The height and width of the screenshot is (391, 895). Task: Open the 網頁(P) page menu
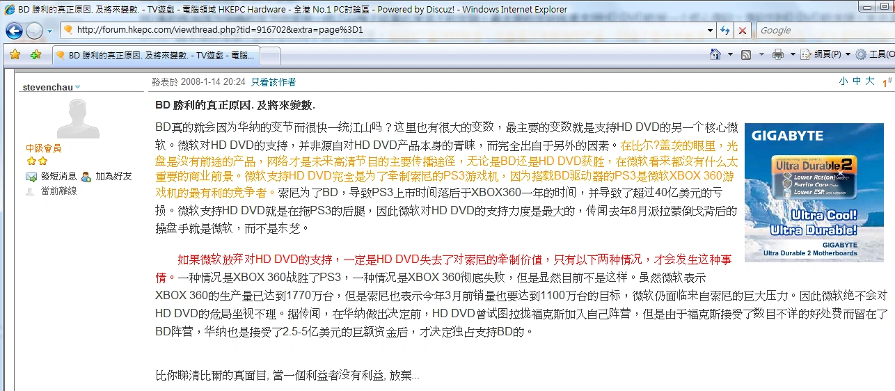(x=825, y=54)
